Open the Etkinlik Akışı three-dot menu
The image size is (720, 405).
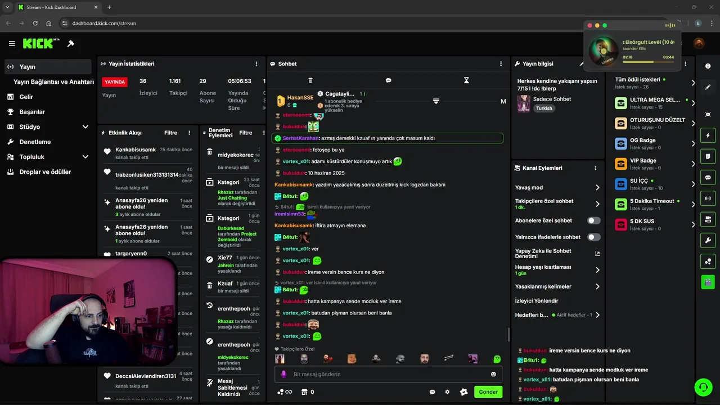189,133
